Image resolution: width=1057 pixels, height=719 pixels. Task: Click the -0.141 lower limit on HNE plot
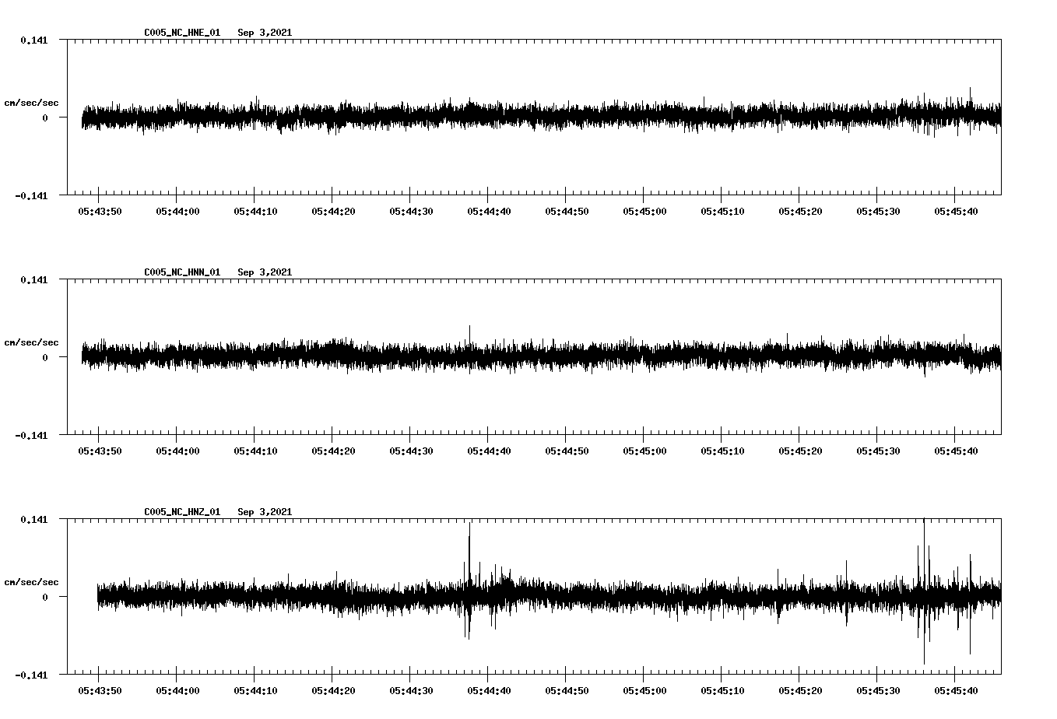click(x=31, y=196)
